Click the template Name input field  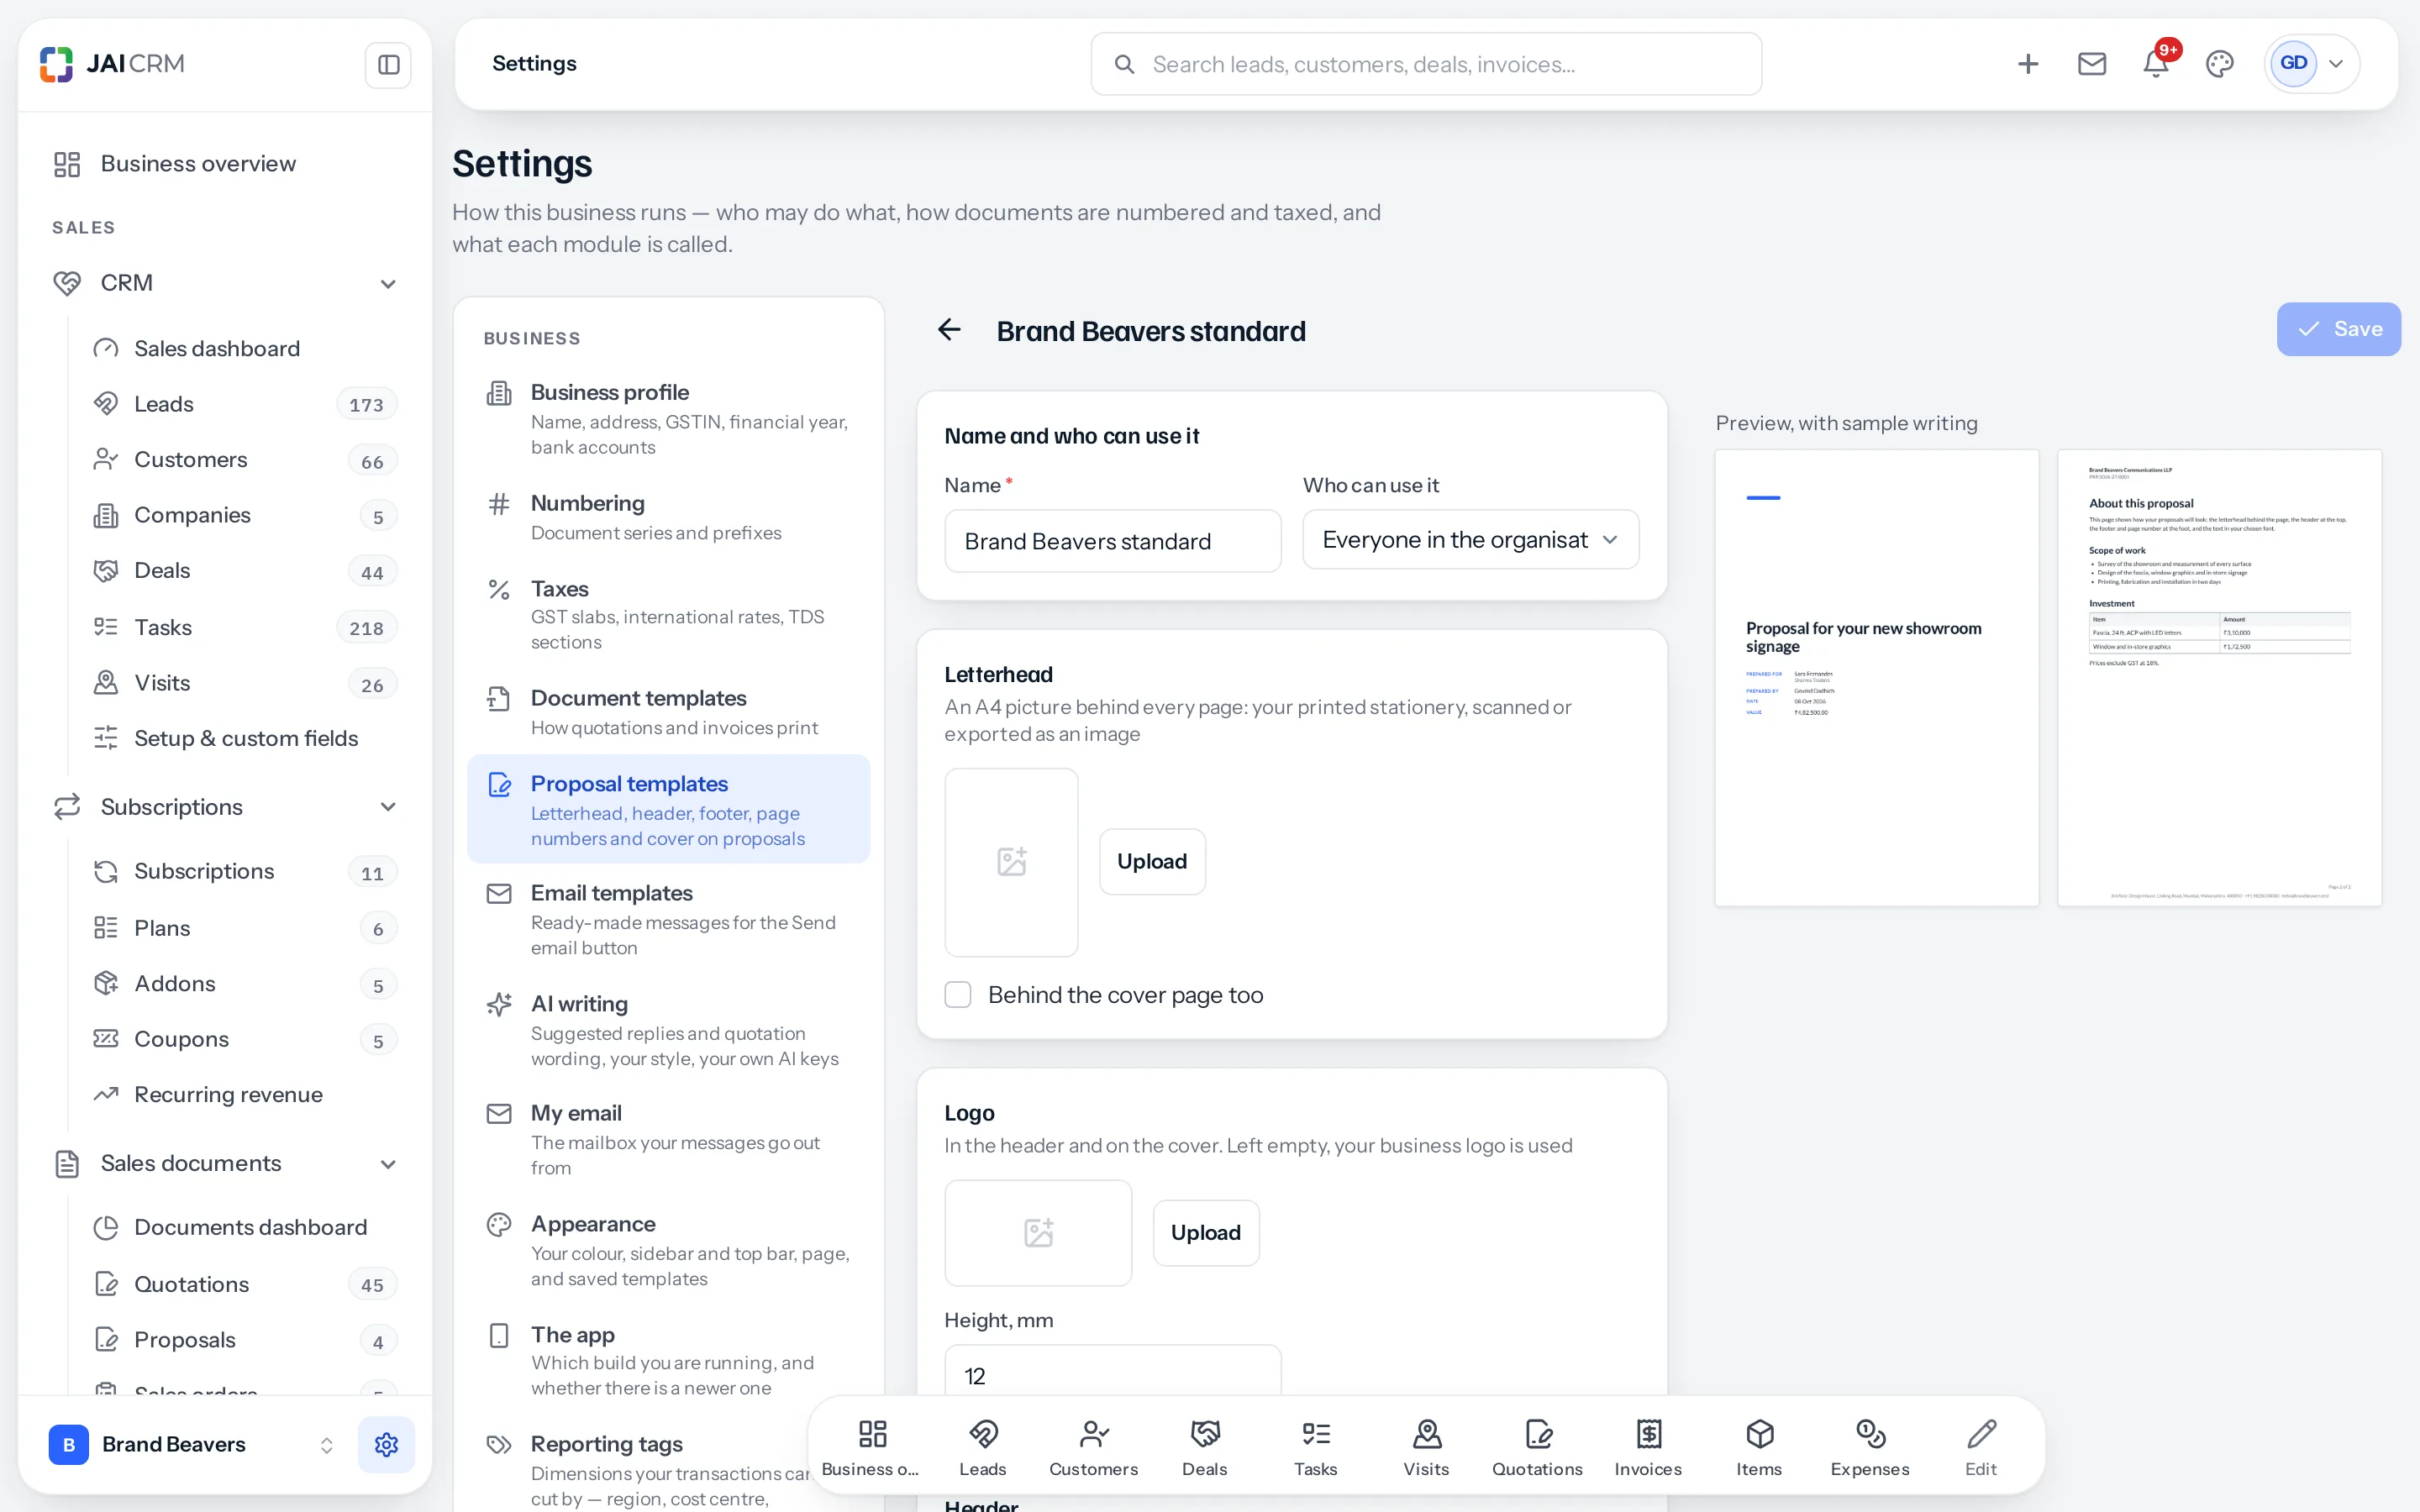(1112, 541)
